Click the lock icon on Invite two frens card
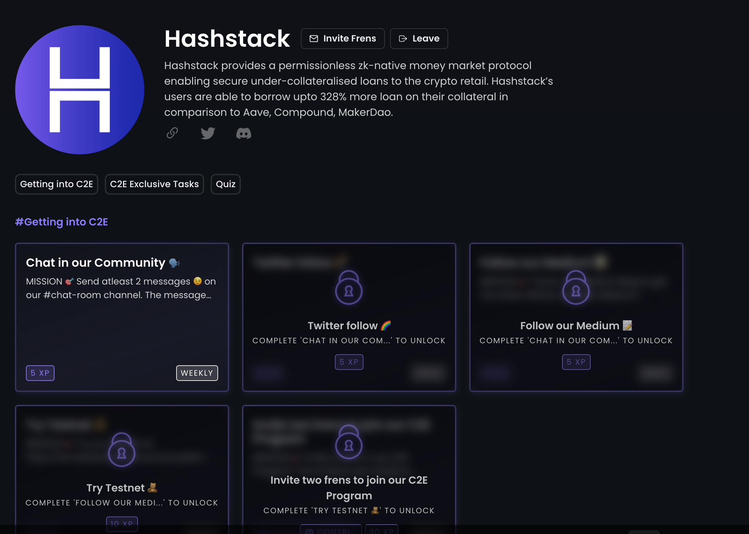 click(349, 442)
